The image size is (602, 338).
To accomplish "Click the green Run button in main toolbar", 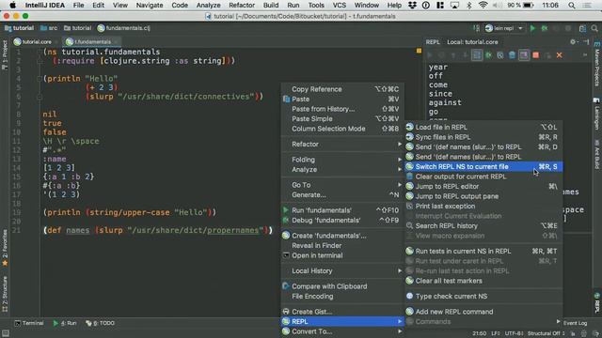I will click(532, 28).
